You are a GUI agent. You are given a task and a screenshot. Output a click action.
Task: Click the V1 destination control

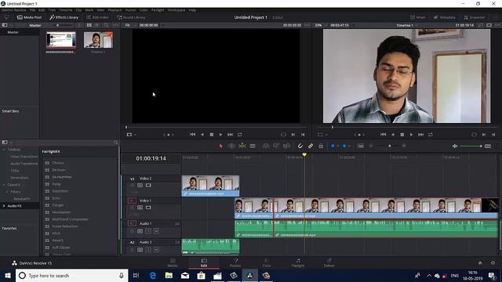[x=132, y=201]
